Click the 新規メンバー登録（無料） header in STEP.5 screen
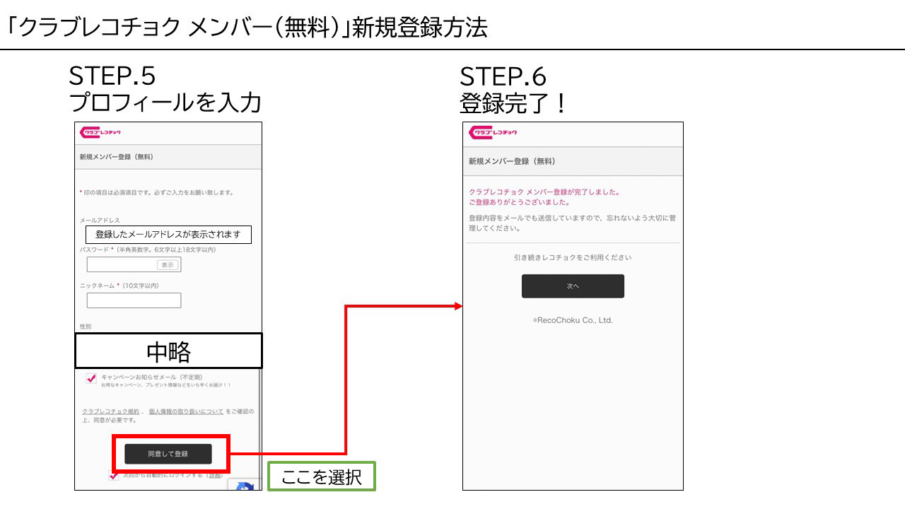The width and height of the screenshot is (905, 509). [x=117, y=157]
